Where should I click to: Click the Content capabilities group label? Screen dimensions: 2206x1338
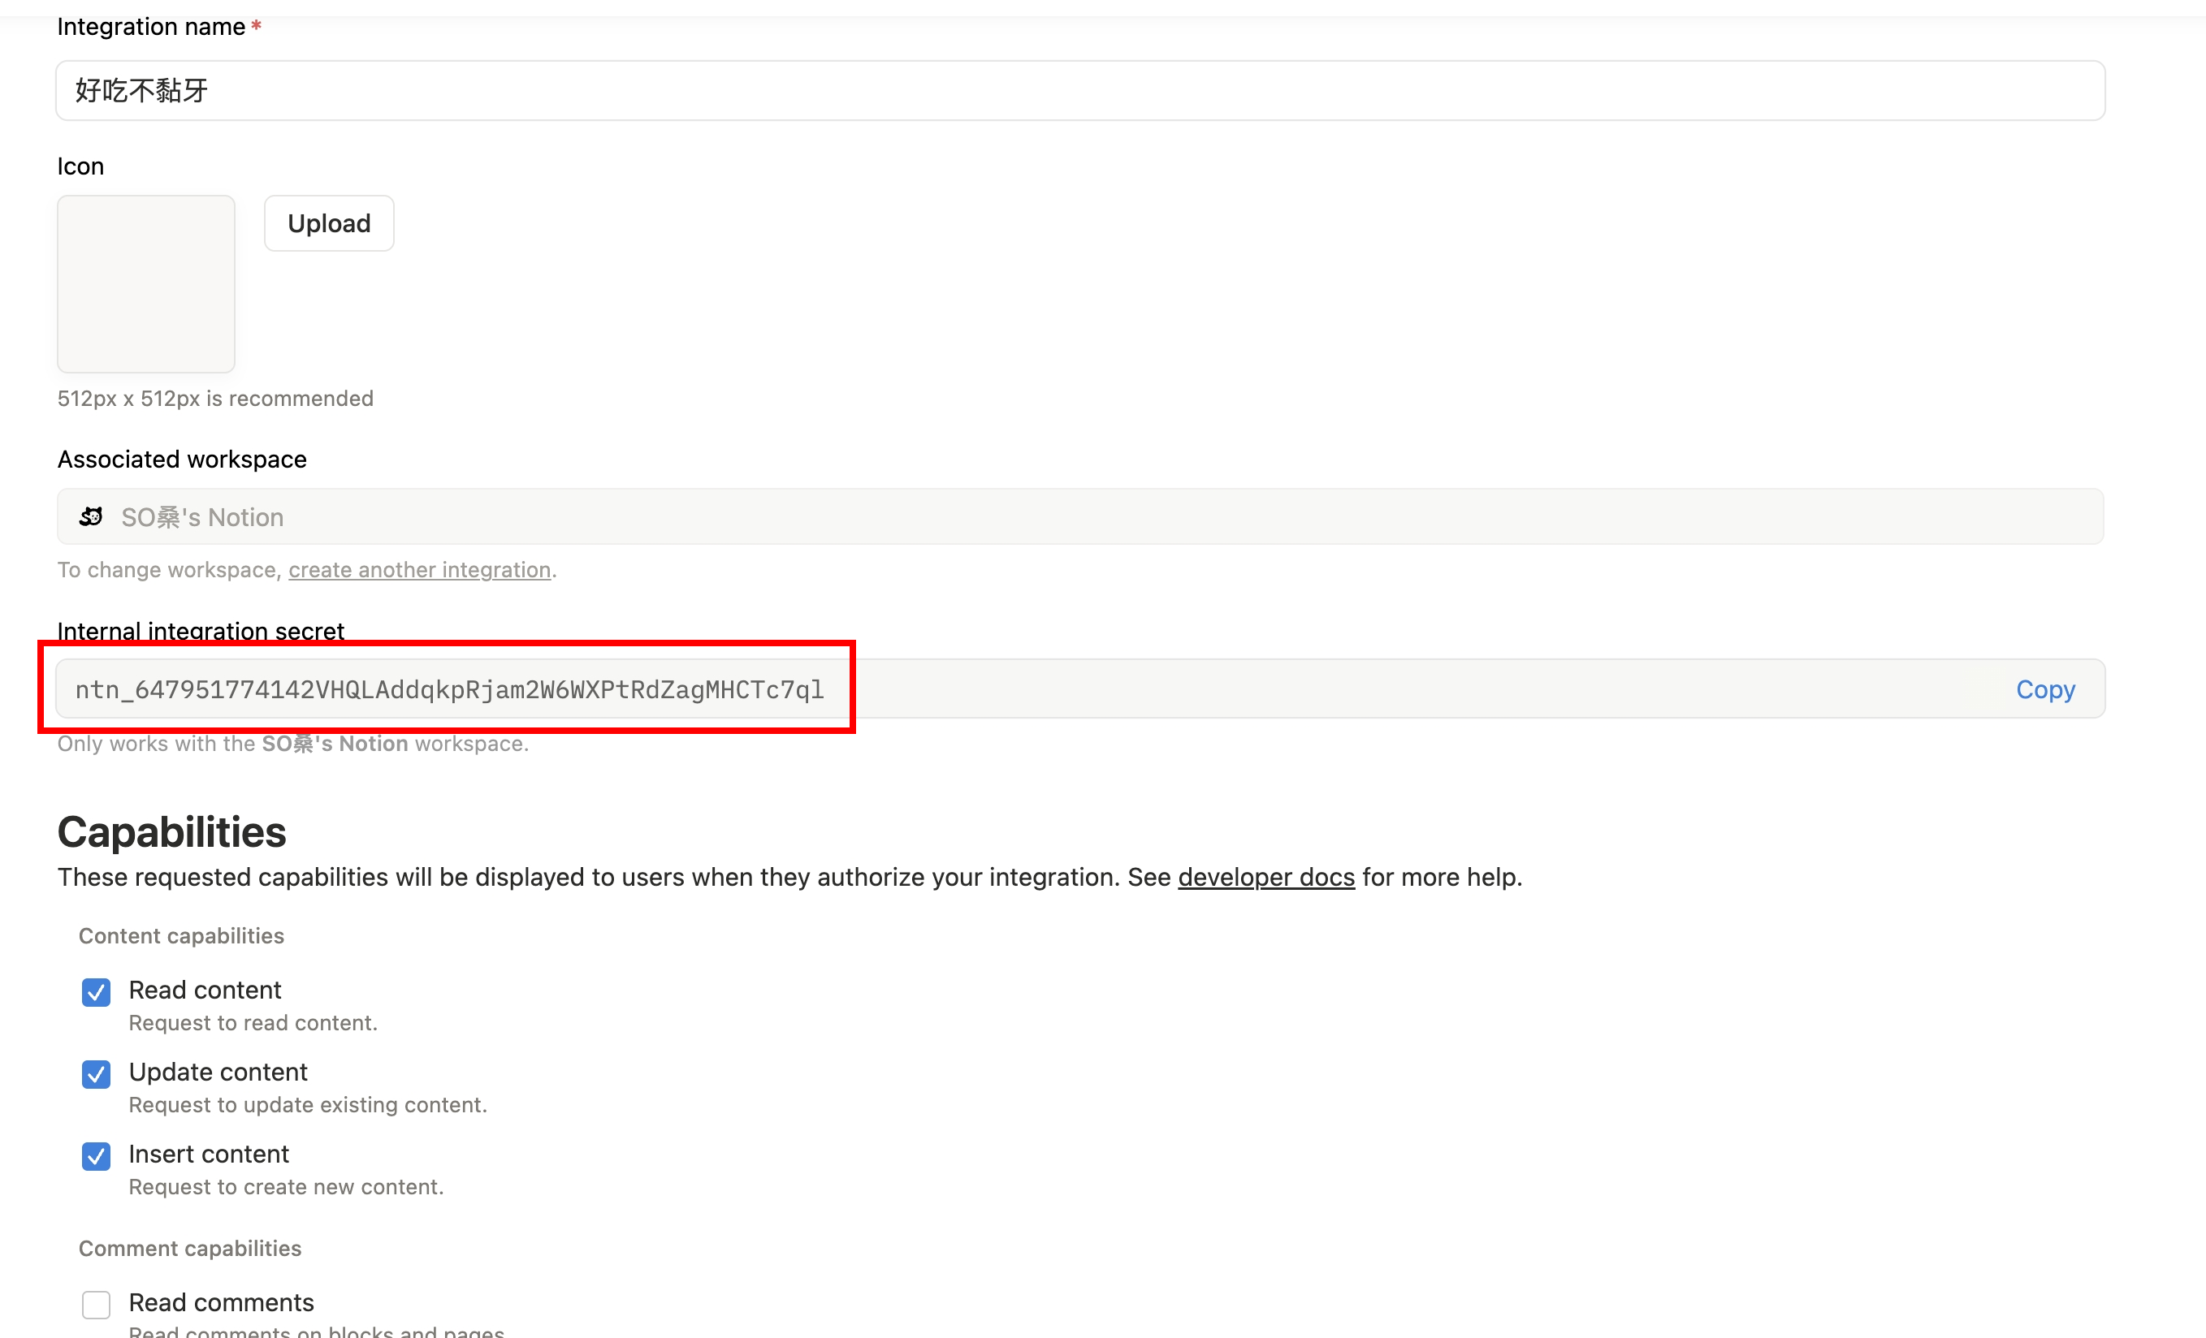point(181,935)
